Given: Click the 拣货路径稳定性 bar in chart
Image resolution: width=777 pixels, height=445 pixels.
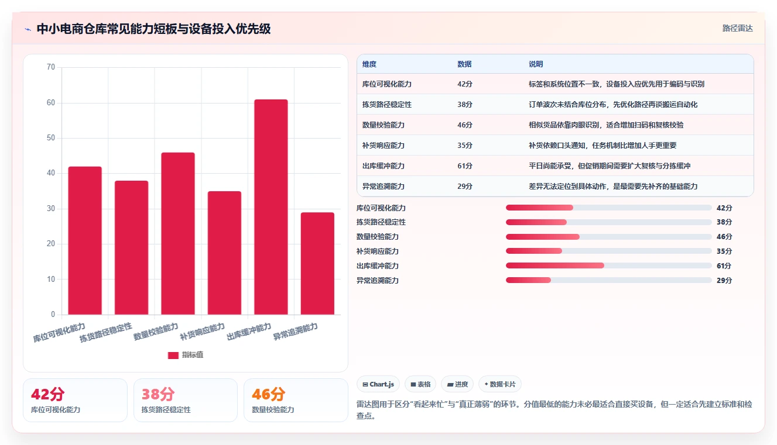Looking at the screenshot, I should (131, 247).
